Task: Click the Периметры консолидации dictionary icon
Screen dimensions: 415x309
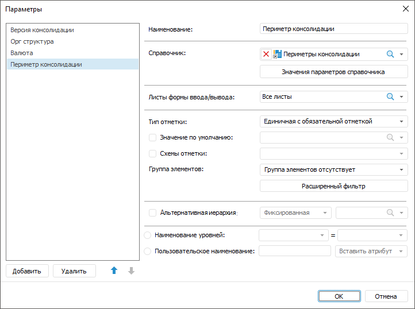Action: 277,54
